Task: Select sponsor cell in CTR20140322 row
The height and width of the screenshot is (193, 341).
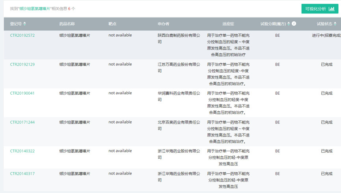Action: click(179, 154)
